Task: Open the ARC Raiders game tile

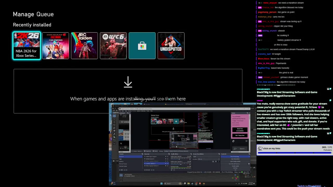Action: [84, 46]
